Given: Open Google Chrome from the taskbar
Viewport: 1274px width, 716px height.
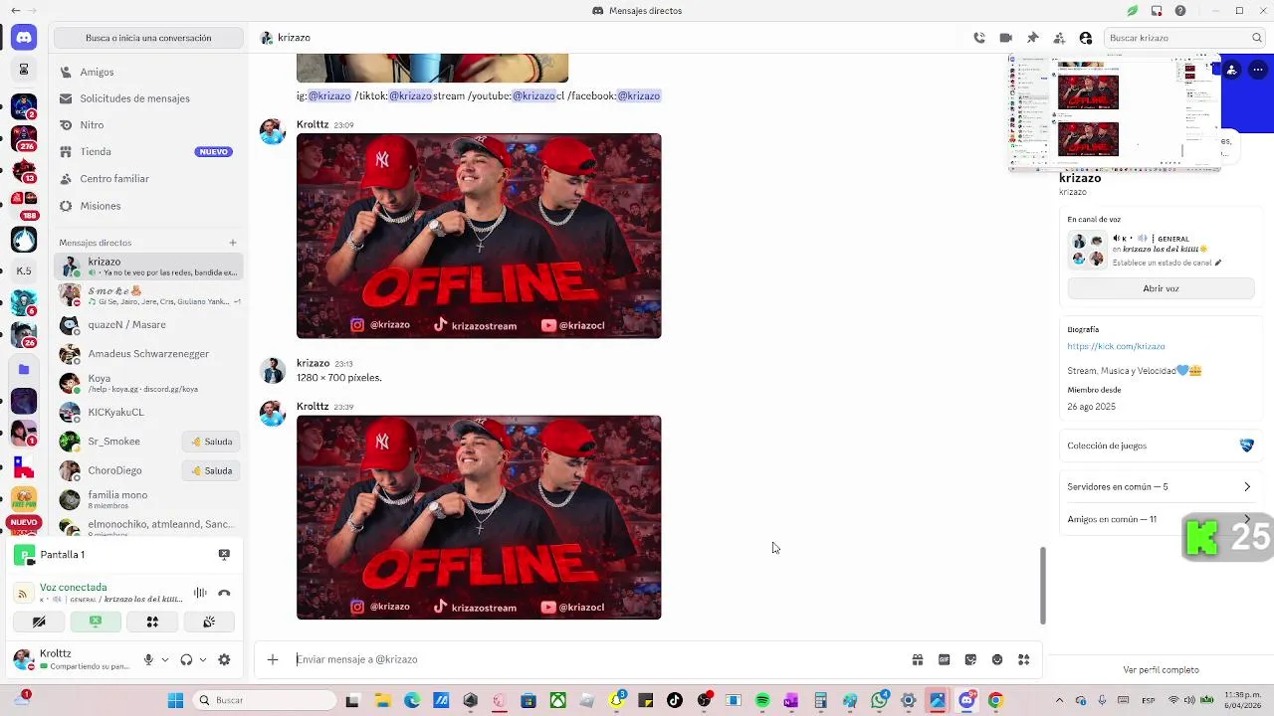Looking at the screenshot, I should tap(995, 701).
